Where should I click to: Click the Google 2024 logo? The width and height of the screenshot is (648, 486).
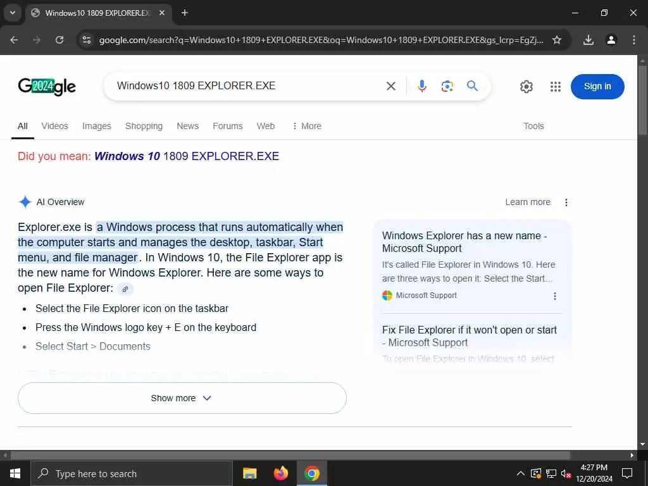click(x=47, y=86)
